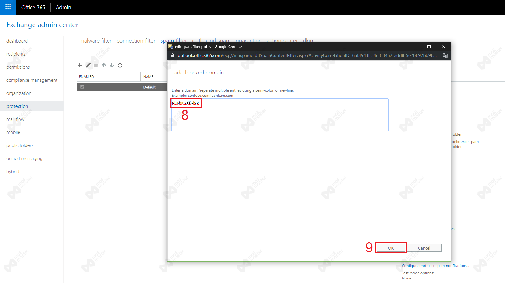Toggle the Default policy enabled checkbox
505x283 pixels.
tap(82, 87)
